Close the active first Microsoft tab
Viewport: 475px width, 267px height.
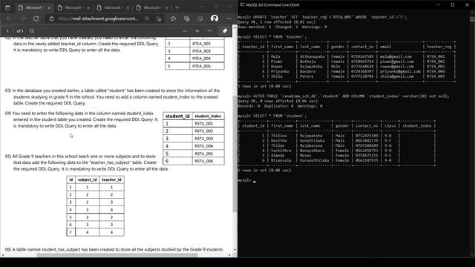[50, 7]
